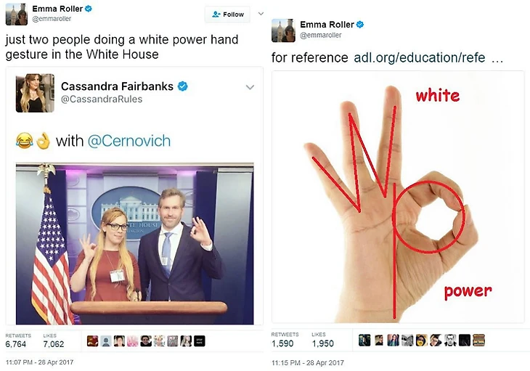Click the @CassandraRules handle
The width and height of the screenshot is (530, 371).
(x=102, y=99)
